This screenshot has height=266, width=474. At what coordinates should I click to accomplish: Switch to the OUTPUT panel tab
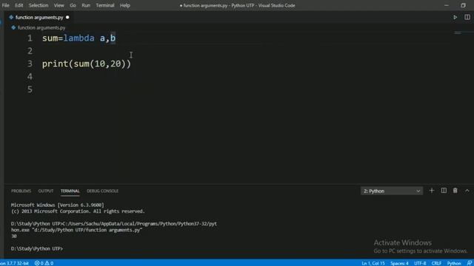coord(46,191)
